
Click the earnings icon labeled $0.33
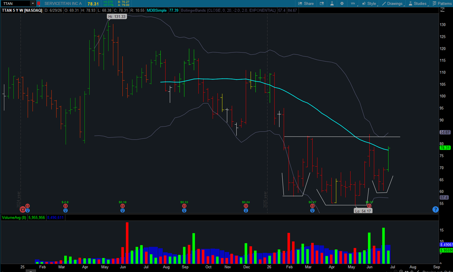coord(184,206)
